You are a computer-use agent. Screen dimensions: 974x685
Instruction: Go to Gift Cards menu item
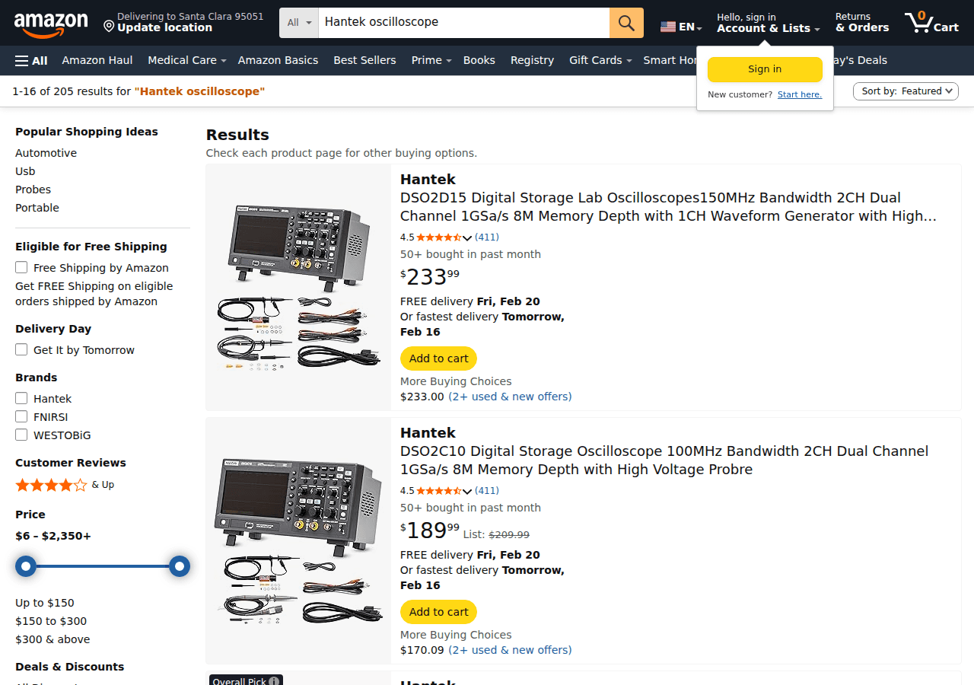[x=595, y=60]
